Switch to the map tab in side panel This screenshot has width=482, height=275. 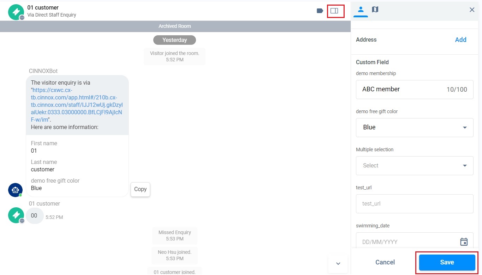375,10
